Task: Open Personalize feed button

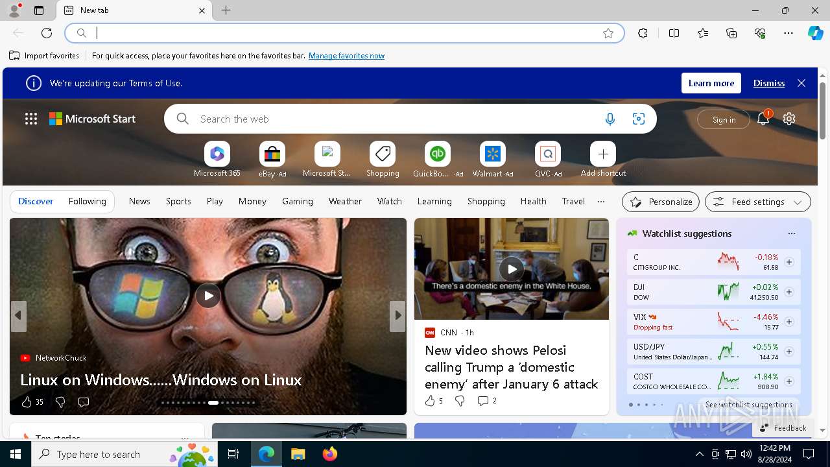Action: (x=661, y=202)
